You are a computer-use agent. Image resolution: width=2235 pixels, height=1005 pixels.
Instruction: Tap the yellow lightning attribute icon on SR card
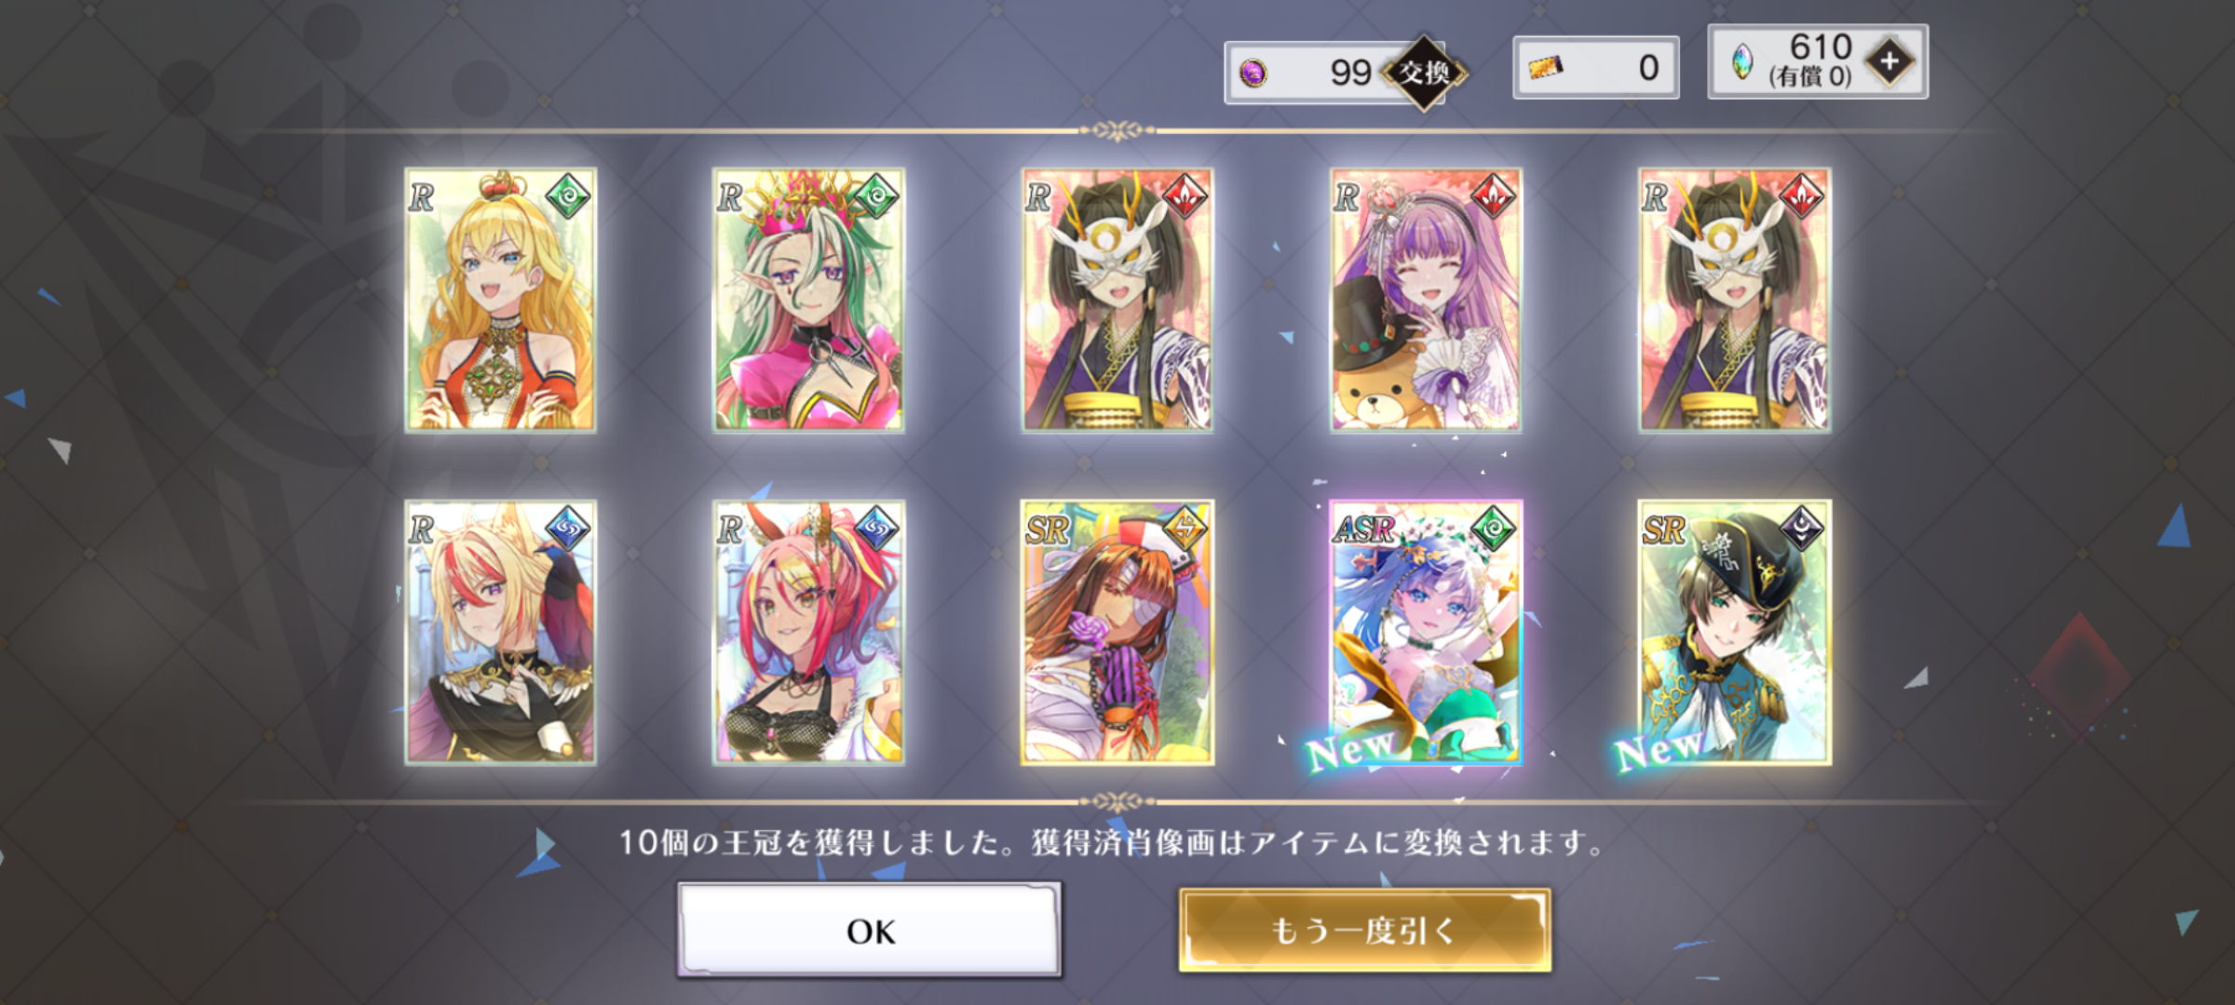click(1185, 529)
